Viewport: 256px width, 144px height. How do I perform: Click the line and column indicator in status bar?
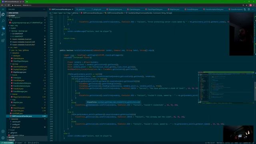(x=210, y=143)
